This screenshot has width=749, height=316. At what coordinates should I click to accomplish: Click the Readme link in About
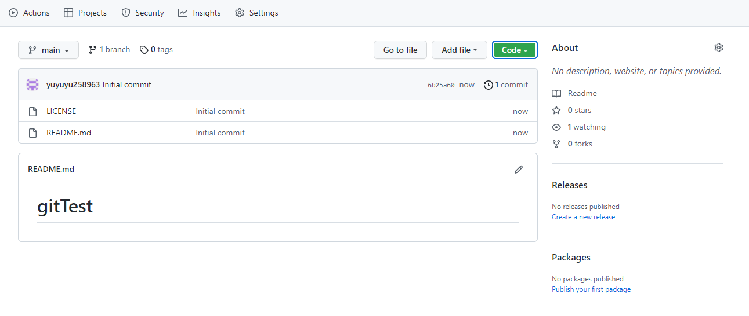click(x=574, y=93)
